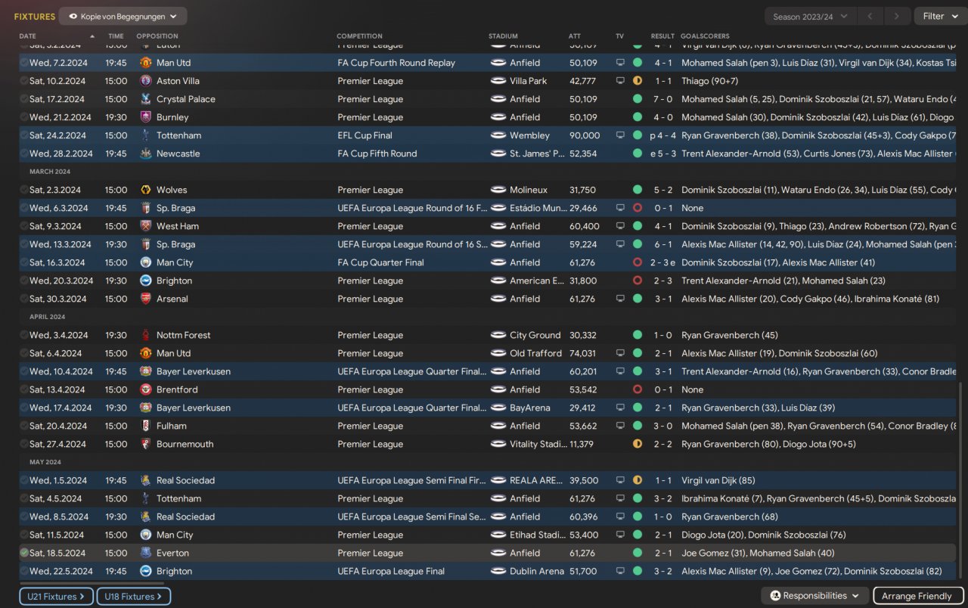
Task: Click the Arrange Friendly button
Action: click(918, 596)
